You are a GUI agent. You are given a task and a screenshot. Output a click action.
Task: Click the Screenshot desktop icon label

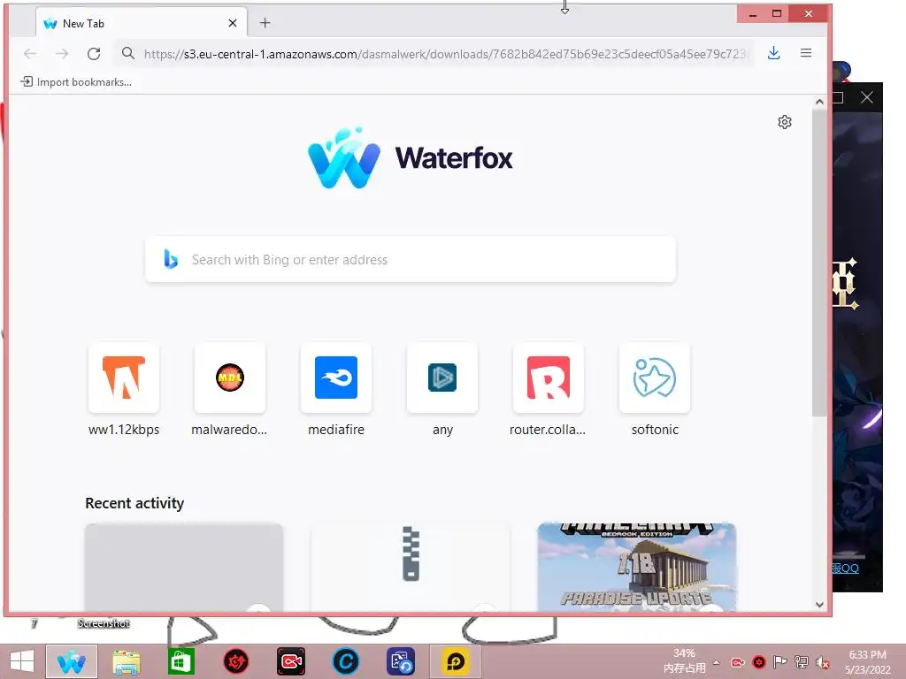tap(104, 623)
